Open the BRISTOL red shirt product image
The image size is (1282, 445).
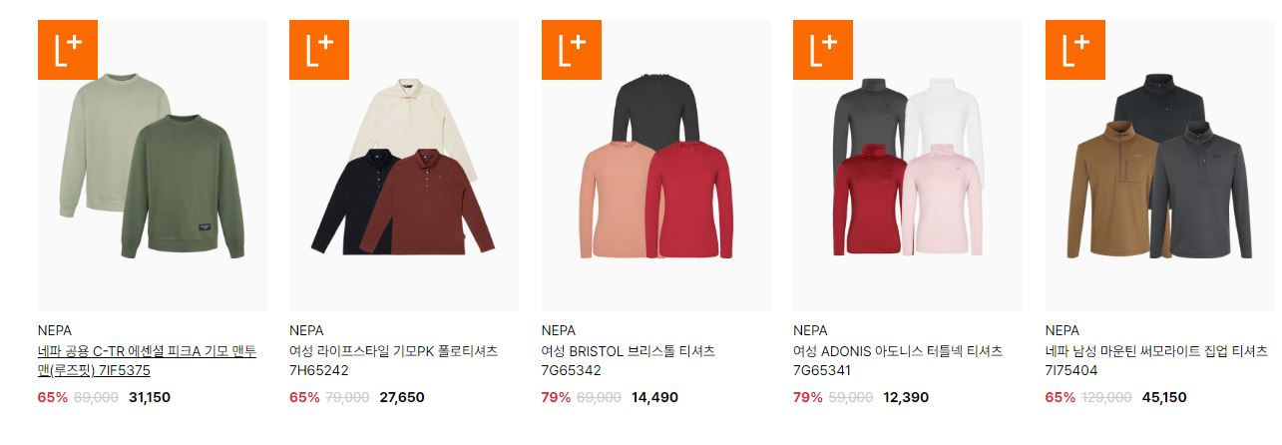tap(656, 166)
